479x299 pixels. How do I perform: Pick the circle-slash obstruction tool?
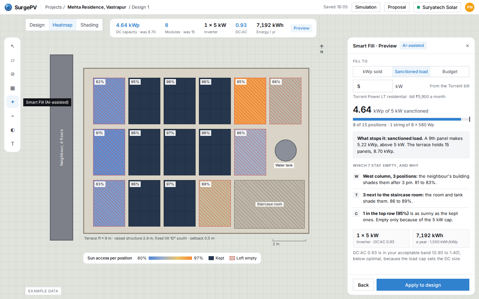pyautogui.click(x=13, y=74)
